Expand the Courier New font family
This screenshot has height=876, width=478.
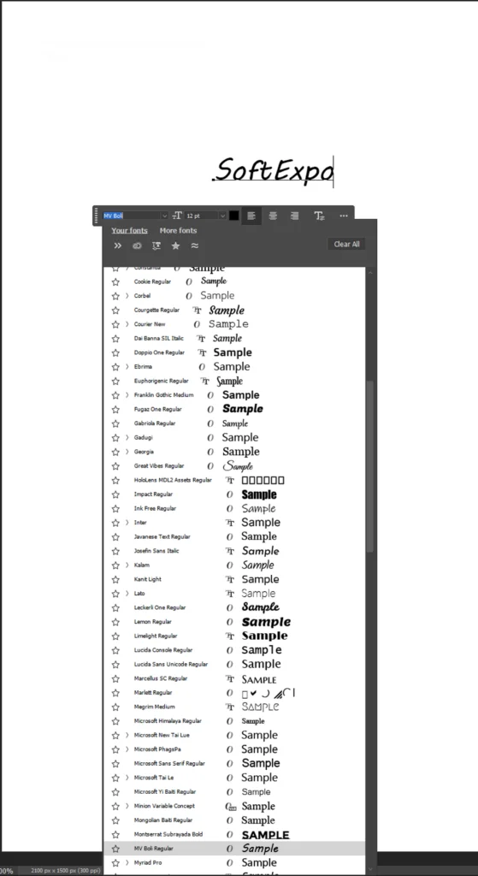click(127, 324)
